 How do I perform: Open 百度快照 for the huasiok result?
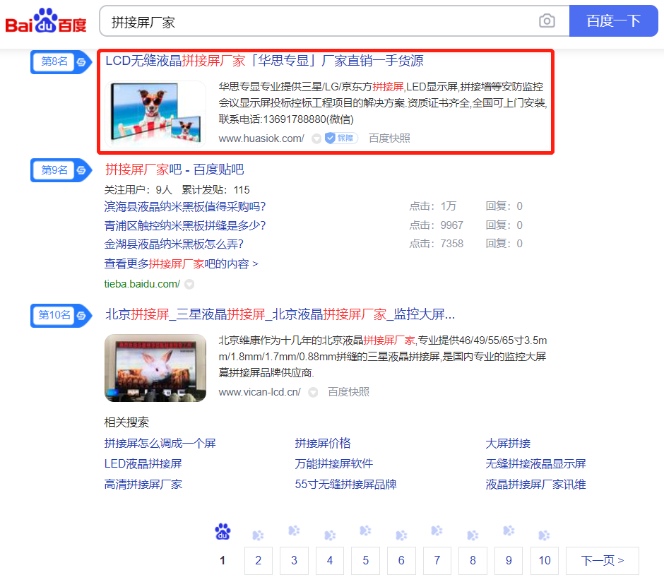point(389,138)
